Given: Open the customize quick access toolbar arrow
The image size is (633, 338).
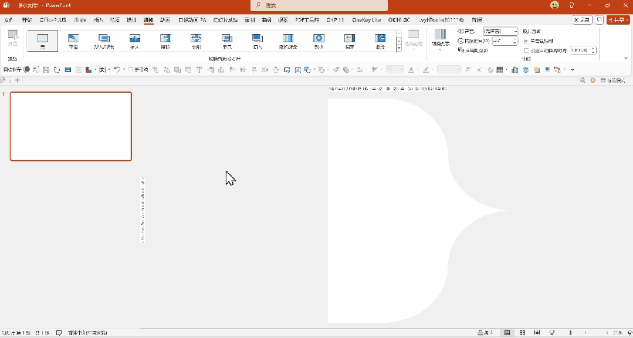Looking at the screenshot, I should (x=573, y=70).
